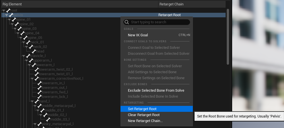Click Exclude Selected Bone From Solve
This screenshot has width=284, height=128.
point(156,91)
